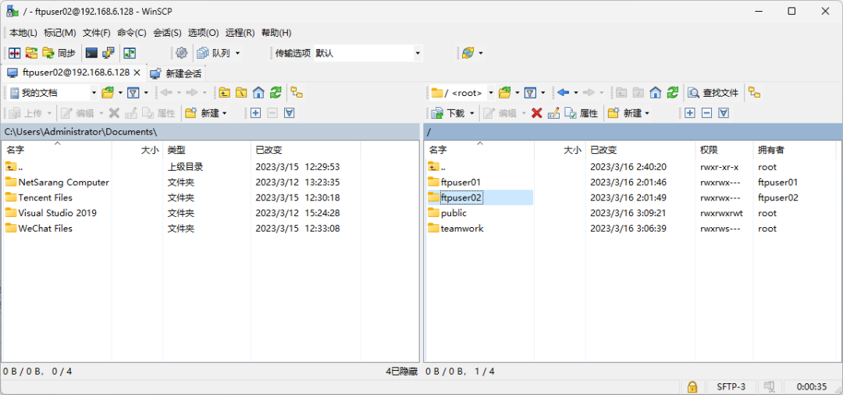The height and width of the screenshot is (395, 843).
Task: Open the 文件(F) menu
Action: (96, 32)
